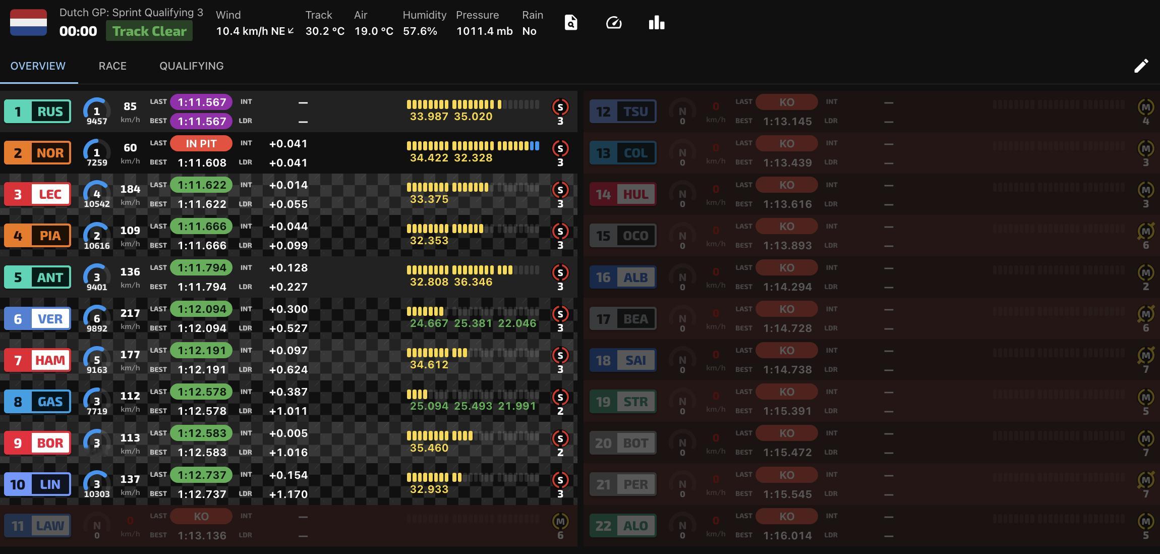
Task: Click the IN PIT status pill for NOR
Action: coord(201,143)
